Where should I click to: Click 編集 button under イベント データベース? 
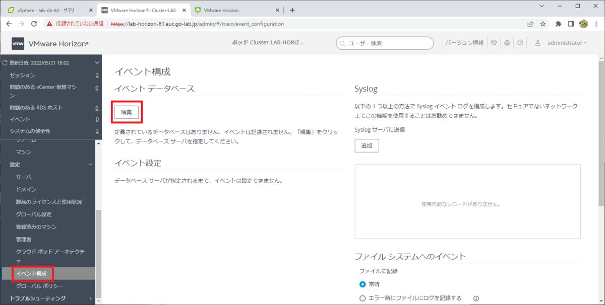click(127, 112)
